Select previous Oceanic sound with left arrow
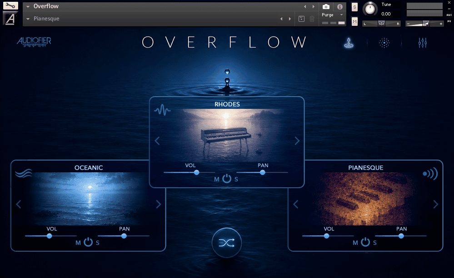454x278 pixels. [x=19, y=205]
